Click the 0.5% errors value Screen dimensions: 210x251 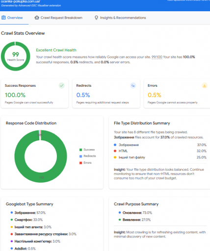pos(155,95)
